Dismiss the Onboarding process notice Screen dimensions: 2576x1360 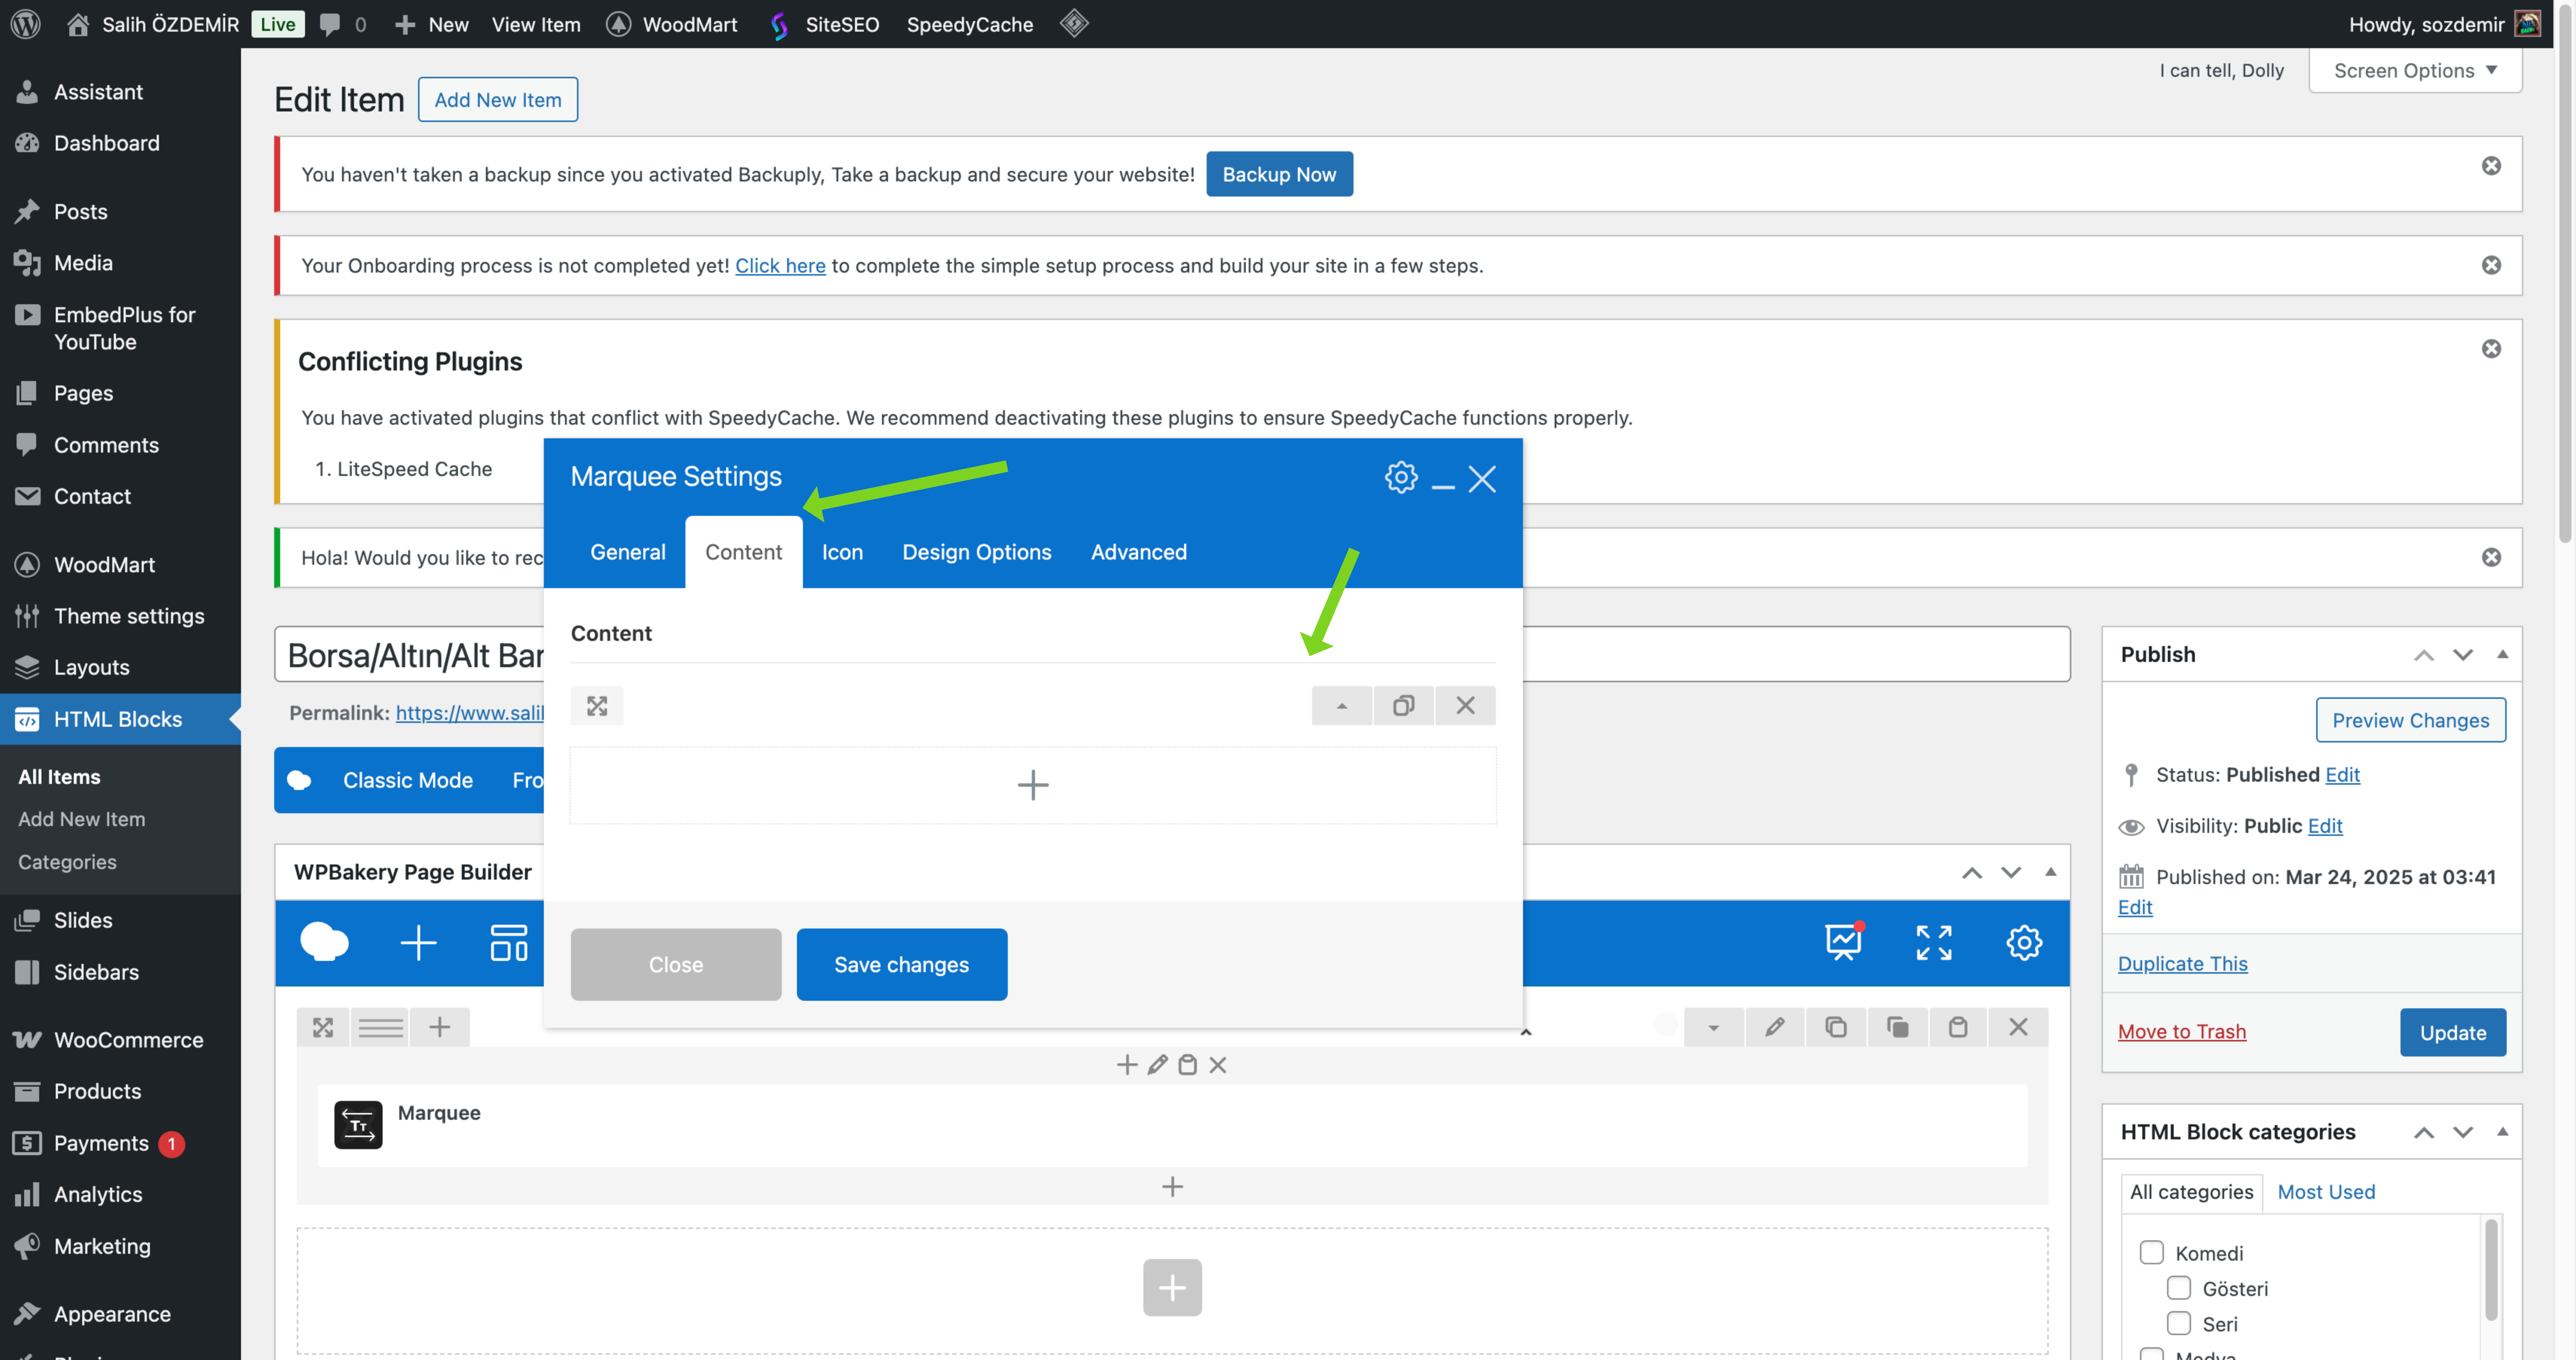coord(2491,265)
